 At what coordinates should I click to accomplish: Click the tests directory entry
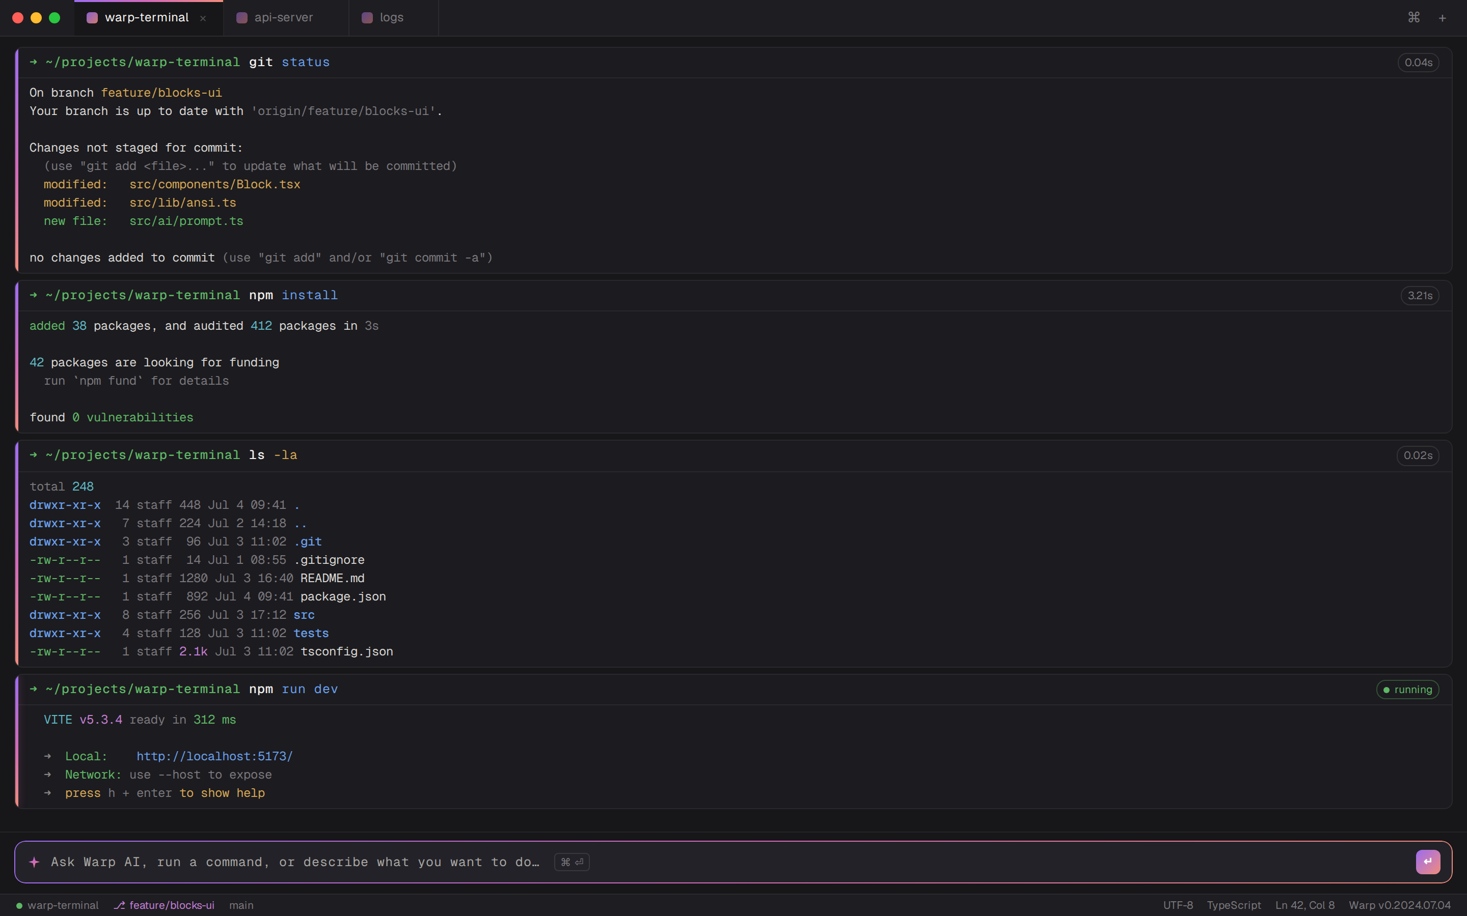[x=311, y=633]
